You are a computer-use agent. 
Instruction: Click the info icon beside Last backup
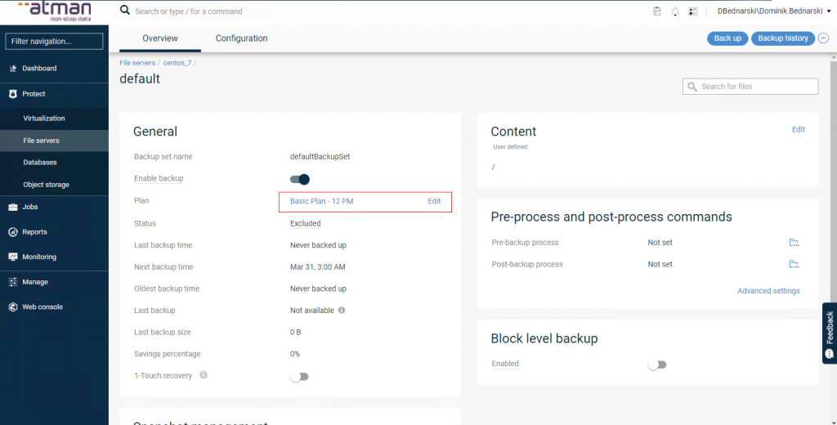click(x=342, y=311)
